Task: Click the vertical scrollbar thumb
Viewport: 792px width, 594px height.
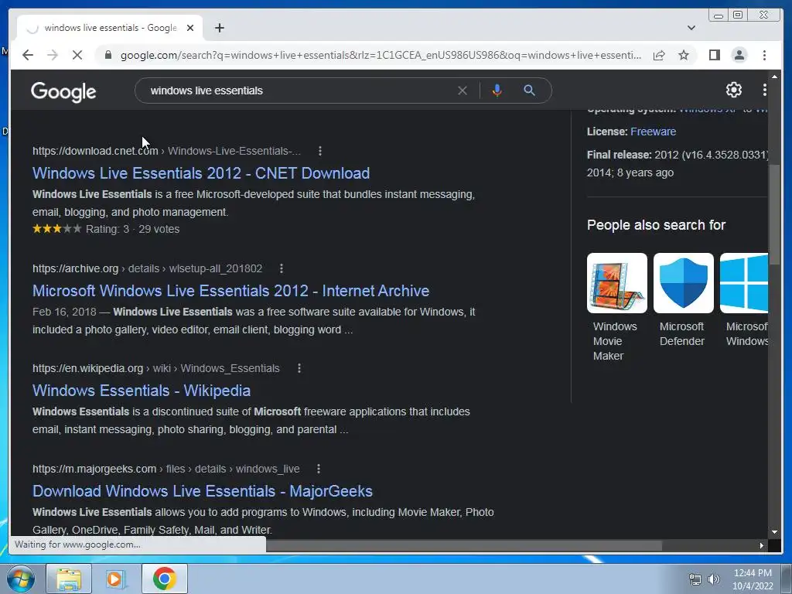Action: 773,215
